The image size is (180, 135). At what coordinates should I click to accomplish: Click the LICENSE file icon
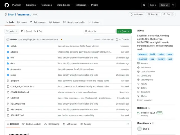coord(8,98)
